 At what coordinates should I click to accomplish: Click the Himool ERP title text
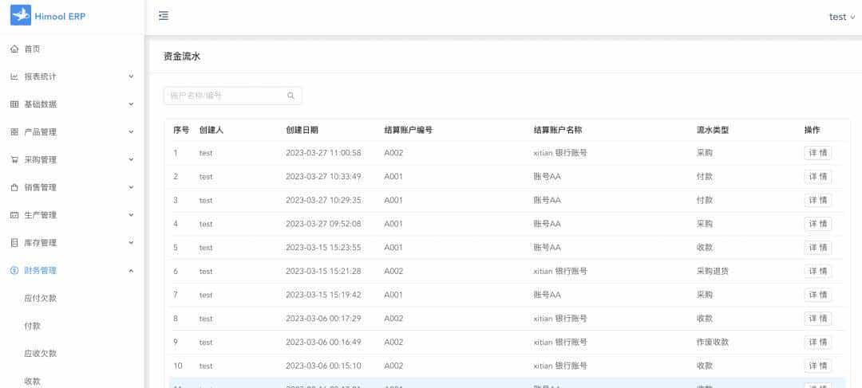(60, 17)
